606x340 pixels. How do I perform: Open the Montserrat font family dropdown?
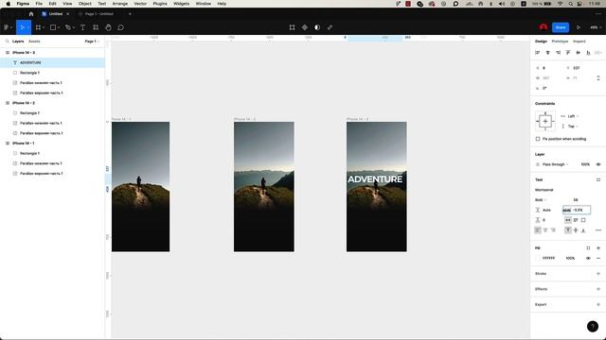[544, 190]
